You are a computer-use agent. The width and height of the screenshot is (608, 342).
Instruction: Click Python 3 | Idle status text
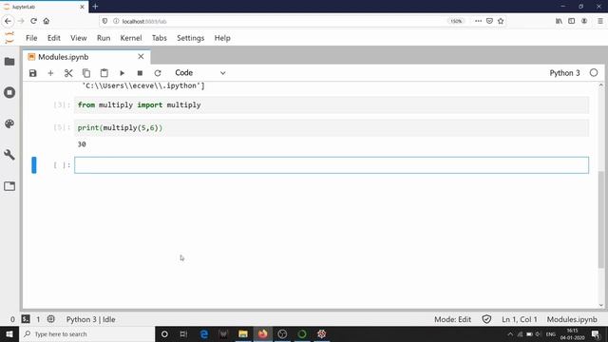91,319
